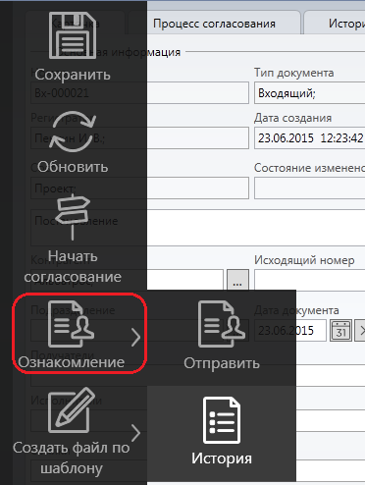Open the partially visible Истори tab
365x485 pixels.
tap(335, 24)
